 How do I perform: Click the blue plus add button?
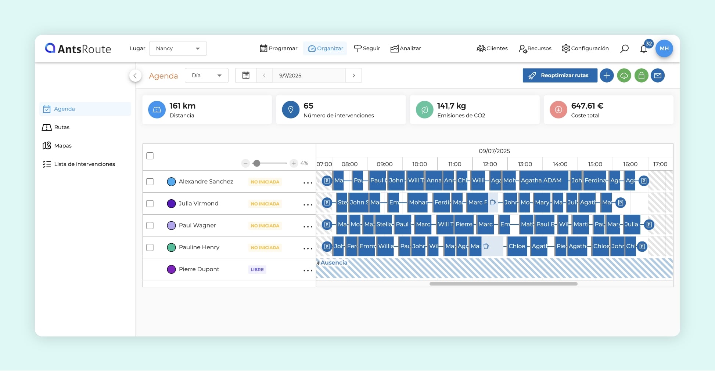tap(607, 76)
